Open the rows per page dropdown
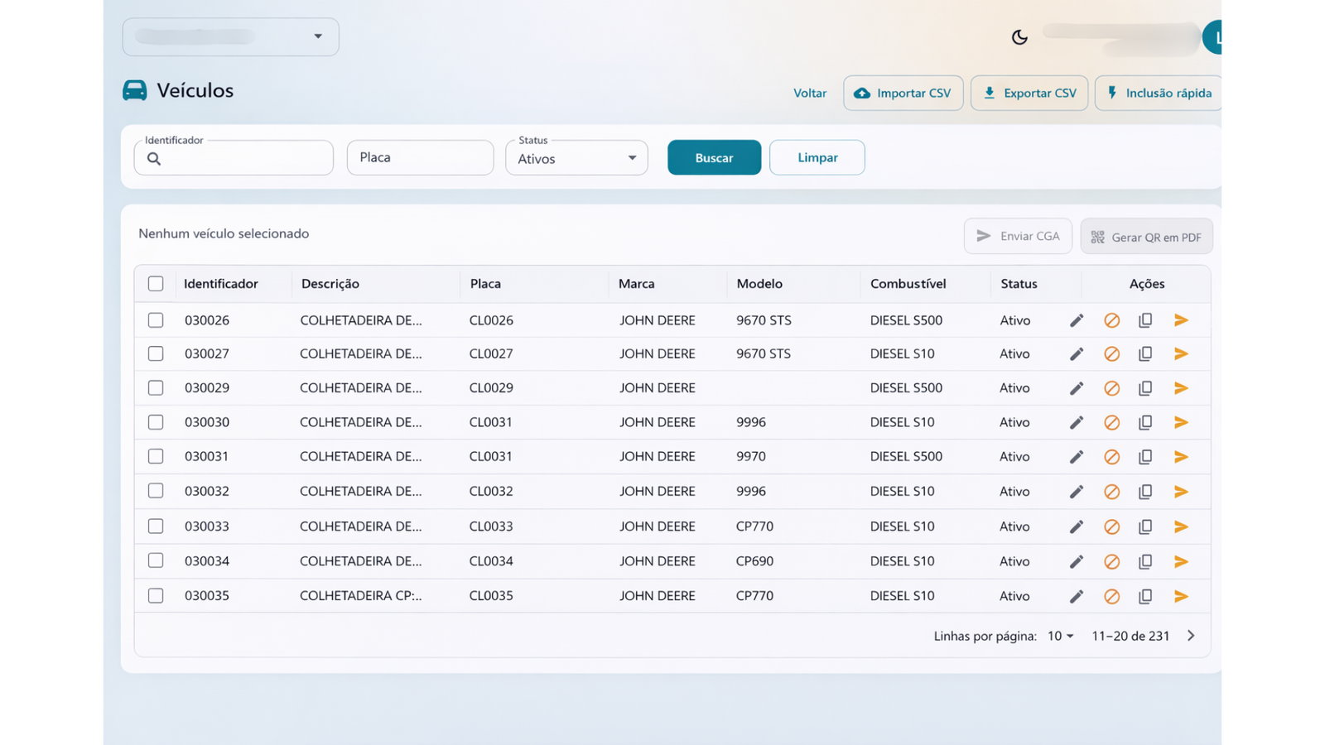 click(1060, 636)
